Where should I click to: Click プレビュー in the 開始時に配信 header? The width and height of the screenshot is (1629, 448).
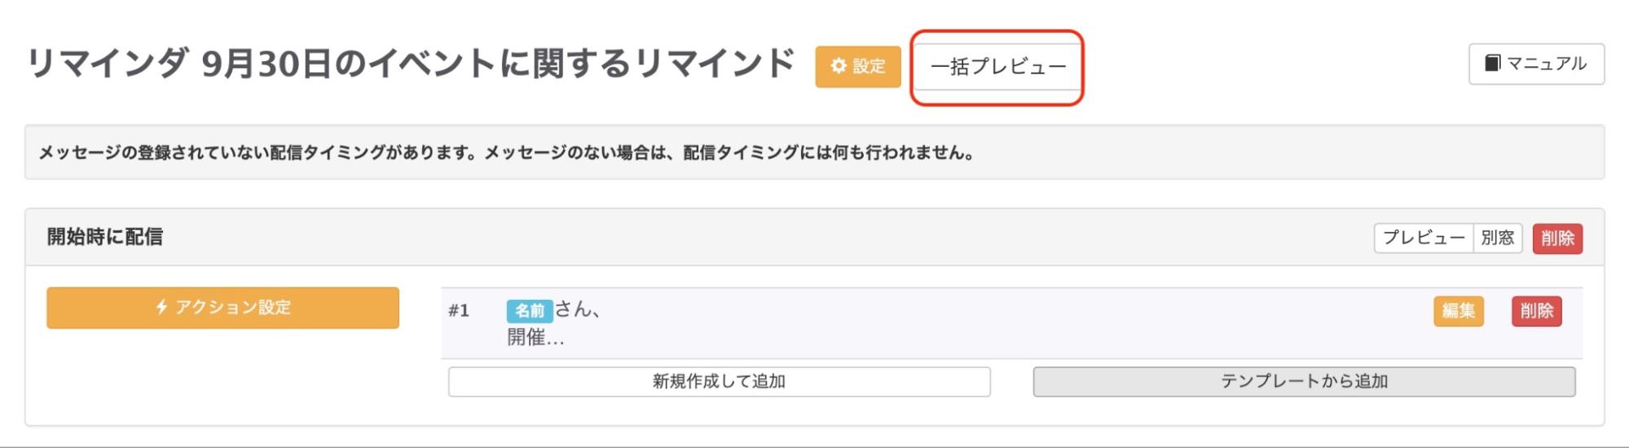click(x=1424, y=238)
